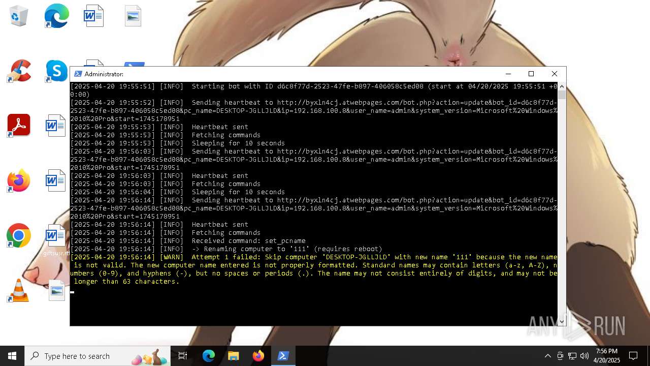Open volume control tray icon
This screenshot has height=366, width=650.
coord(584,356)
